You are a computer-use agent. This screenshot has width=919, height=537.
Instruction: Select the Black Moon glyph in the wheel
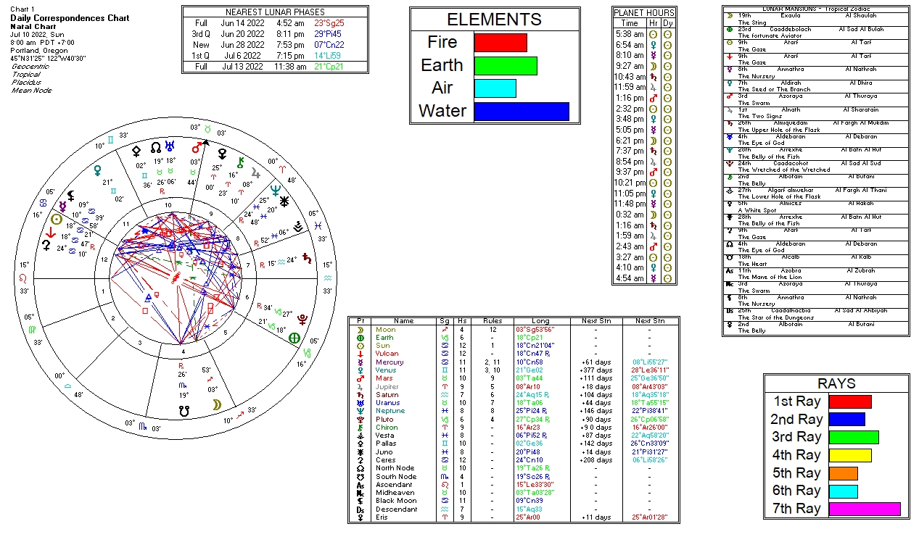click(70, 196)
